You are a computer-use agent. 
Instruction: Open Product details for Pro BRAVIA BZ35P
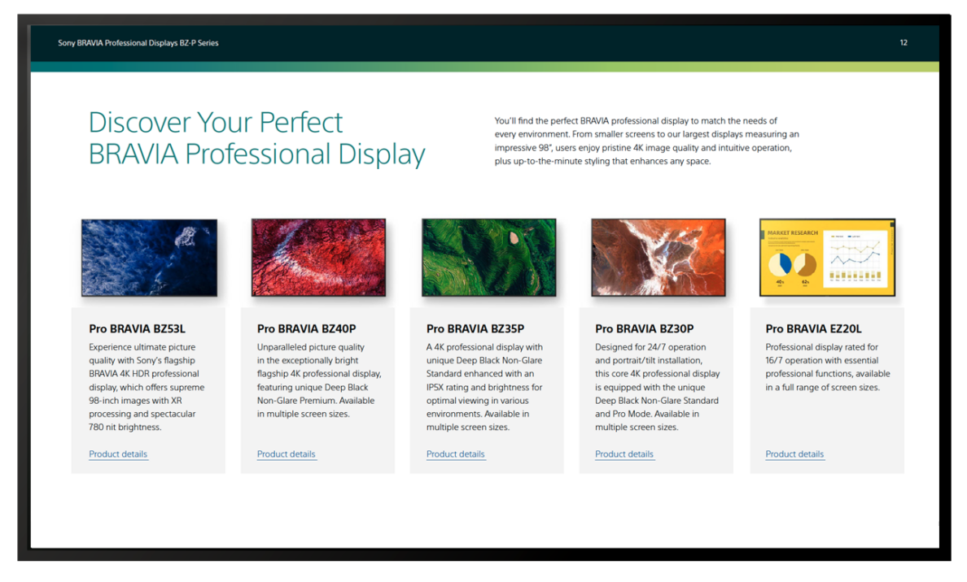(456, 454)
